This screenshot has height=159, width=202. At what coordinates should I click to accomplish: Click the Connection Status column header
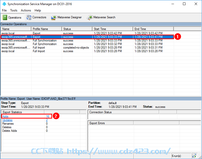click(123, 112)
